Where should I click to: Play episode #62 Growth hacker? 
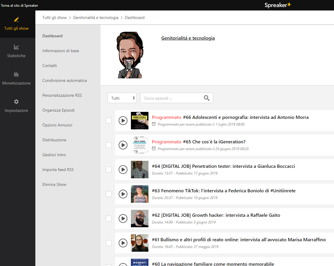click(123, 219)
